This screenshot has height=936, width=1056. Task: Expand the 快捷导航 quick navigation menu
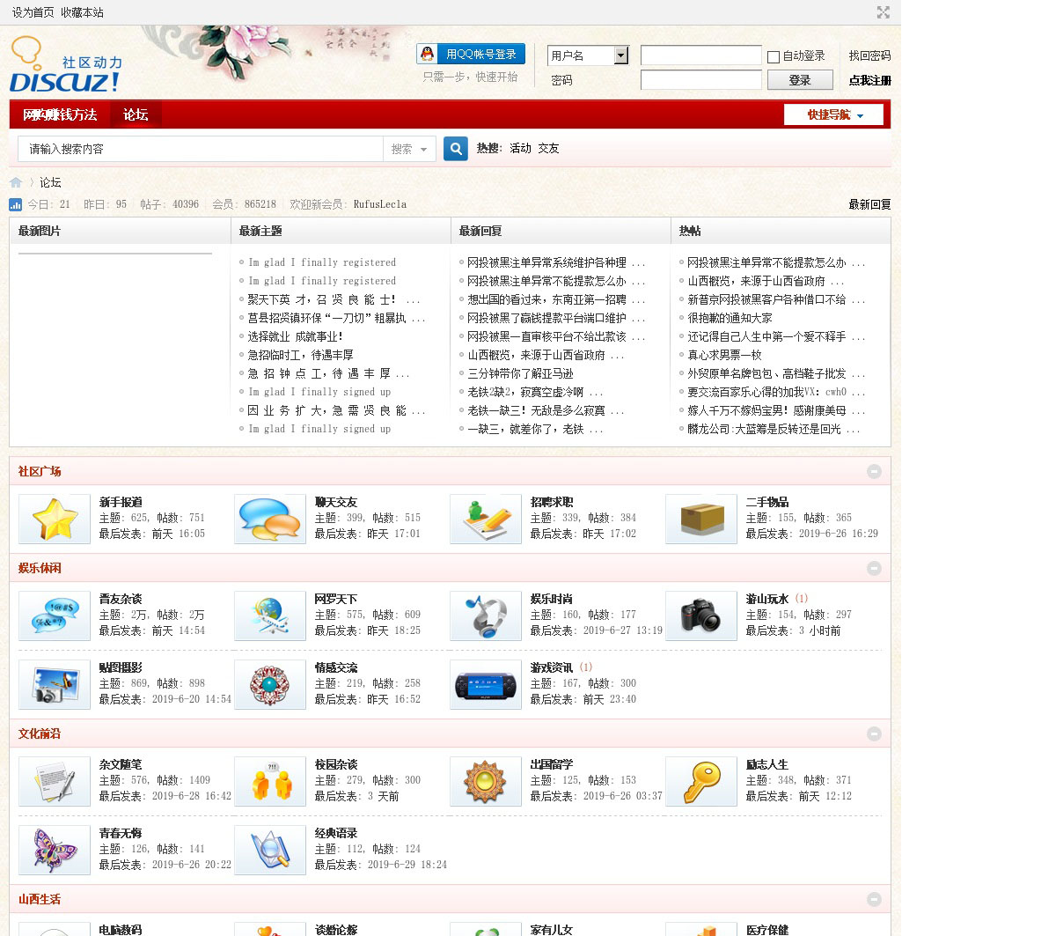833,114
